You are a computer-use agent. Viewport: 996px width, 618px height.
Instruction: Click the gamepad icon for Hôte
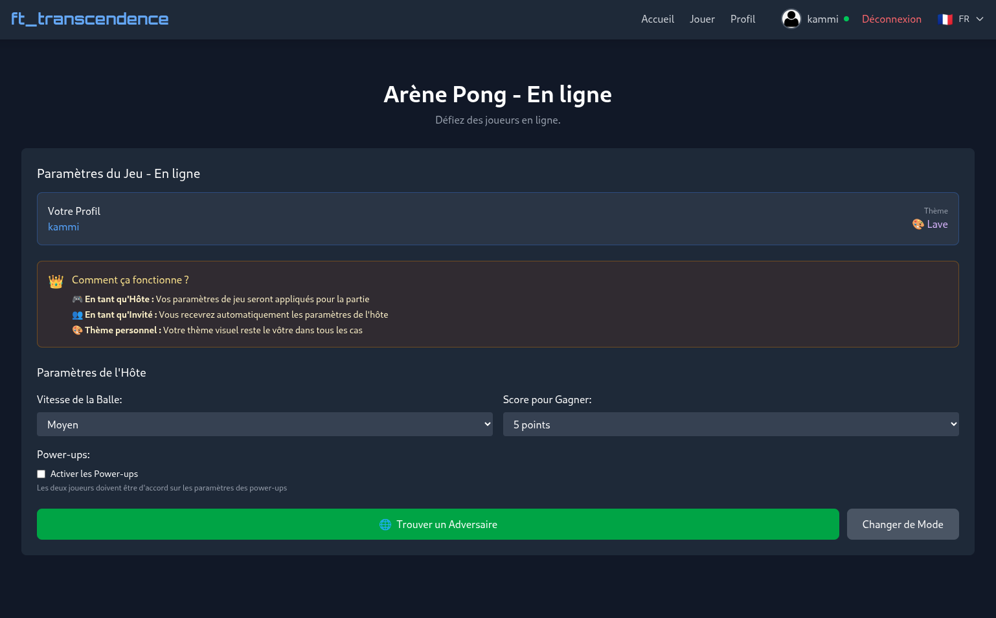click(77, 299)
